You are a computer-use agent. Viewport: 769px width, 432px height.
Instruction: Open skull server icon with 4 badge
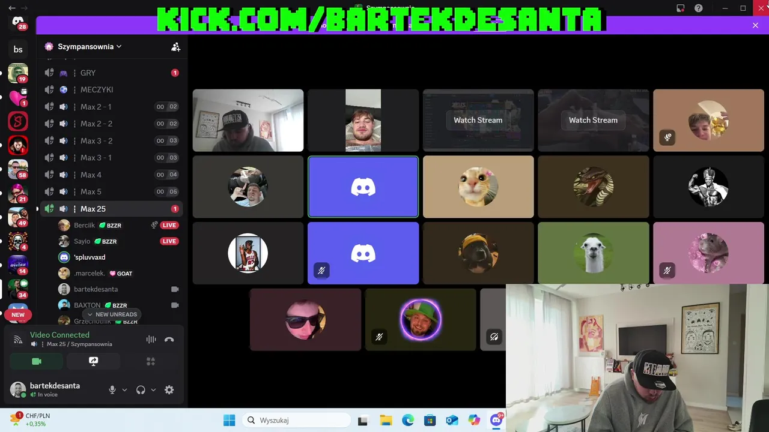click(18, 241)
